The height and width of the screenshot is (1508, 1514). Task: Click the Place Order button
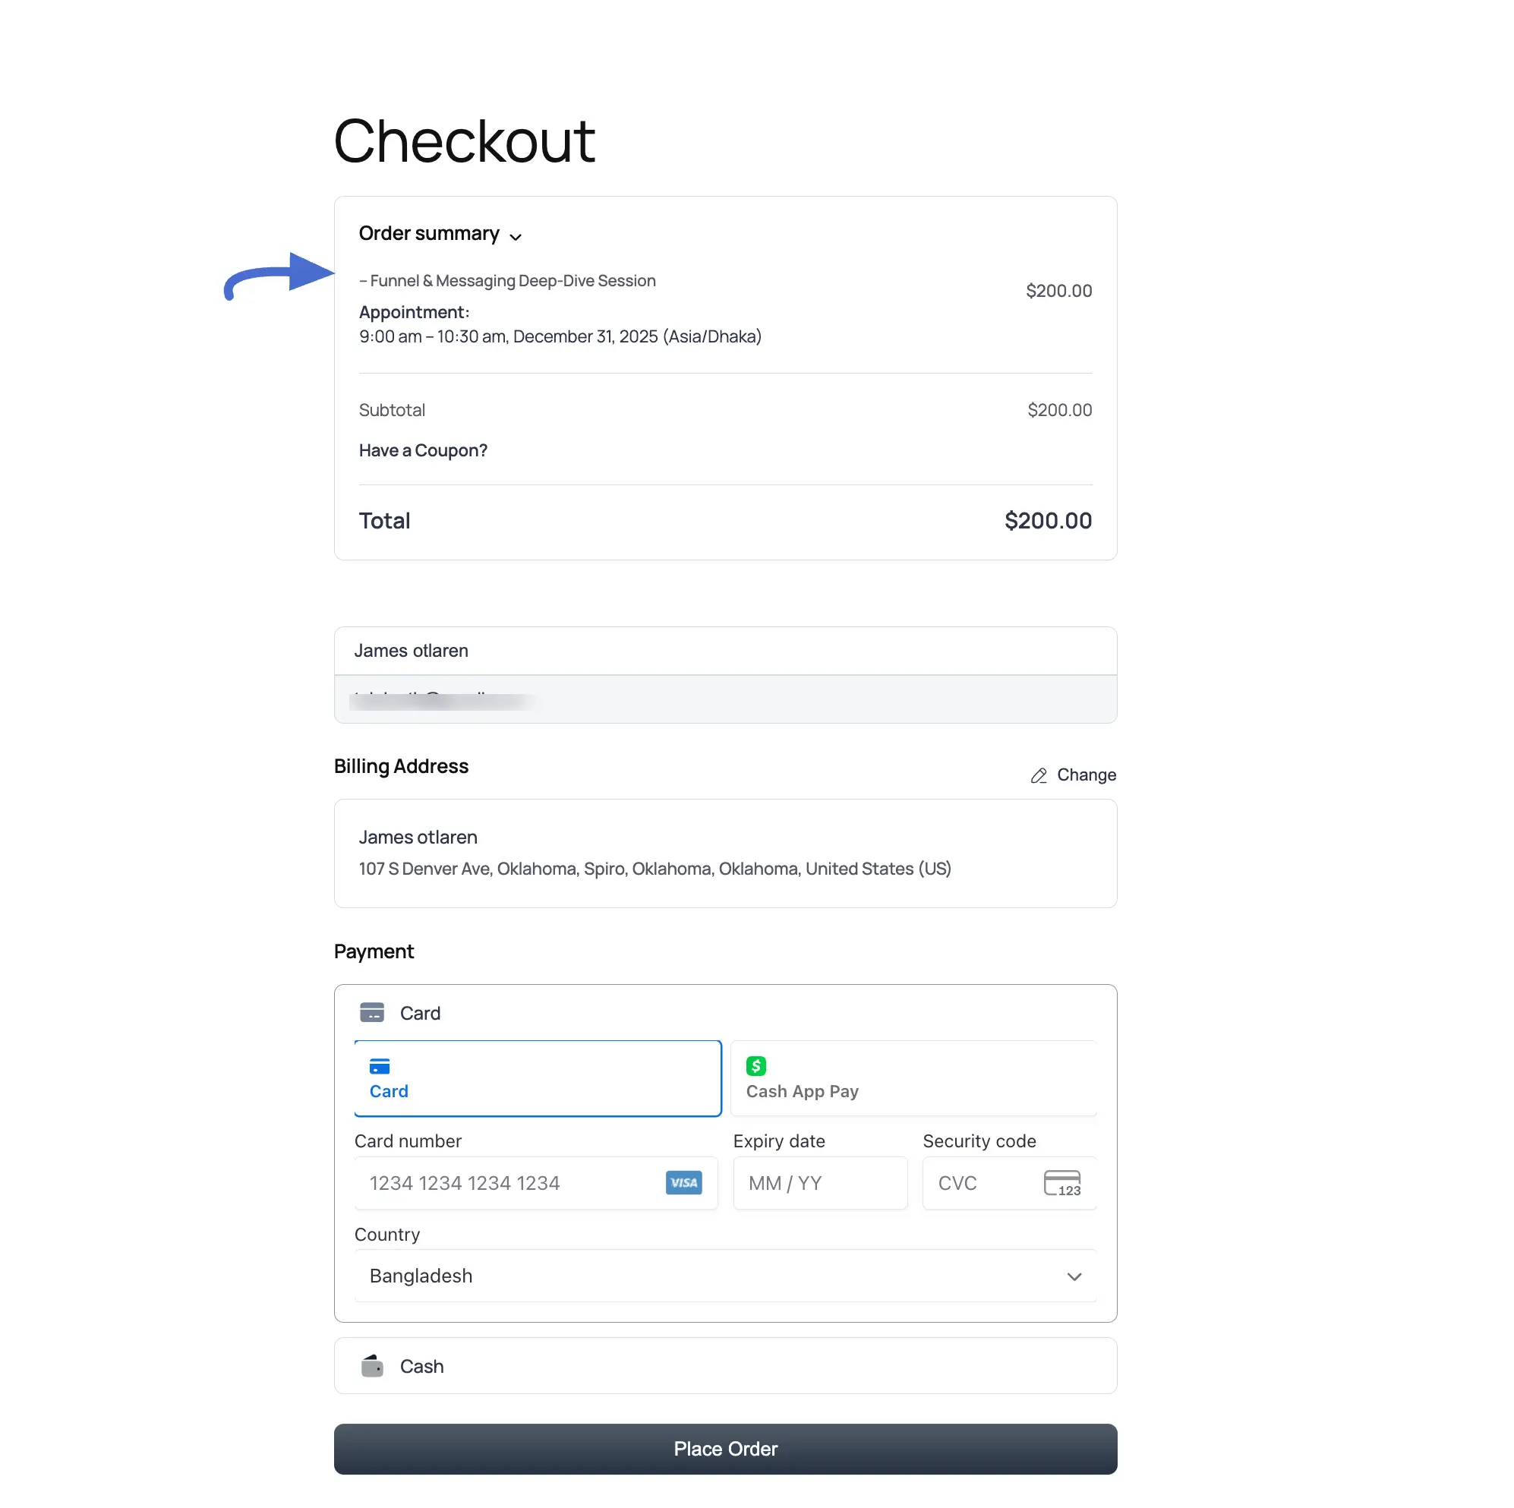click(x=725, y=1449)
